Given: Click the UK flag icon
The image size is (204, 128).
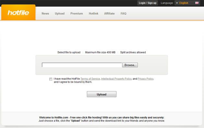Looking at the screenshot, I should [x=197, y=3].
